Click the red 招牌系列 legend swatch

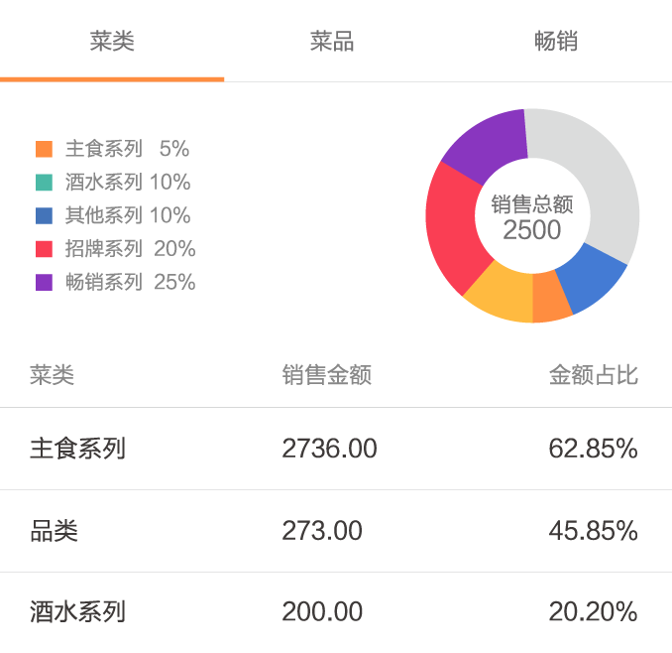tap(44, 249)
